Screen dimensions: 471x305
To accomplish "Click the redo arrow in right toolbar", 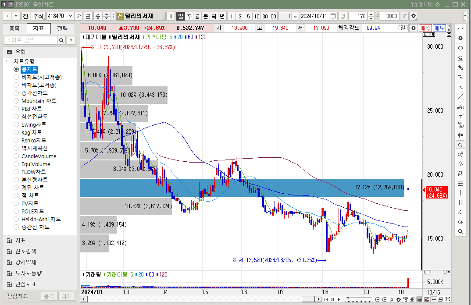I will pos(460,222).
